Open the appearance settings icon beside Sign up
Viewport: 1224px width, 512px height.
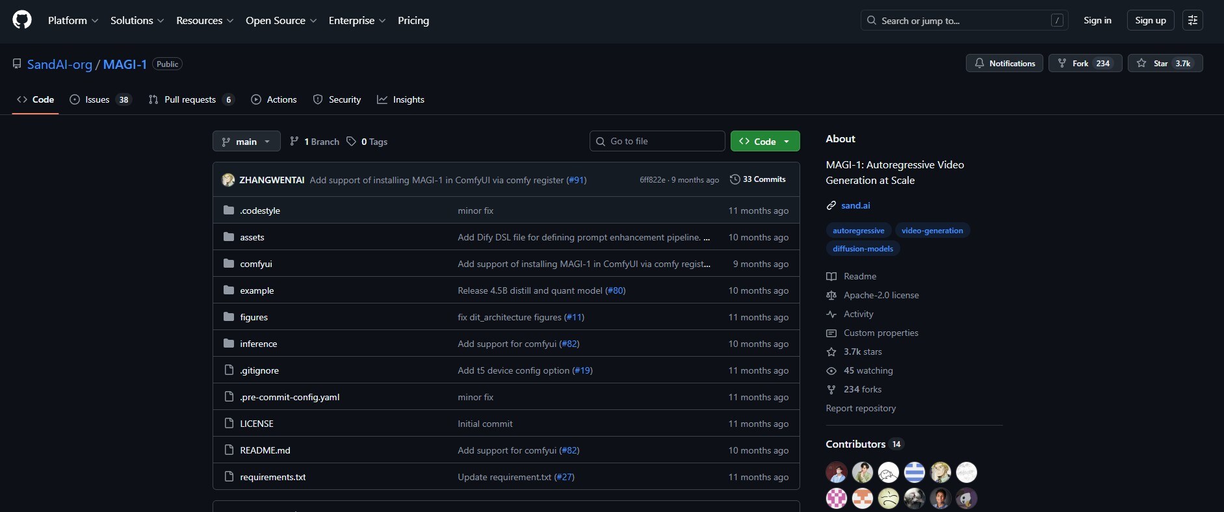pos(1192,20)
